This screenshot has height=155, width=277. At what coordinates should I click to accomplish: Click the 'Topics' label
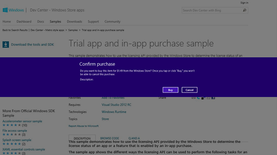pos(73,119)
